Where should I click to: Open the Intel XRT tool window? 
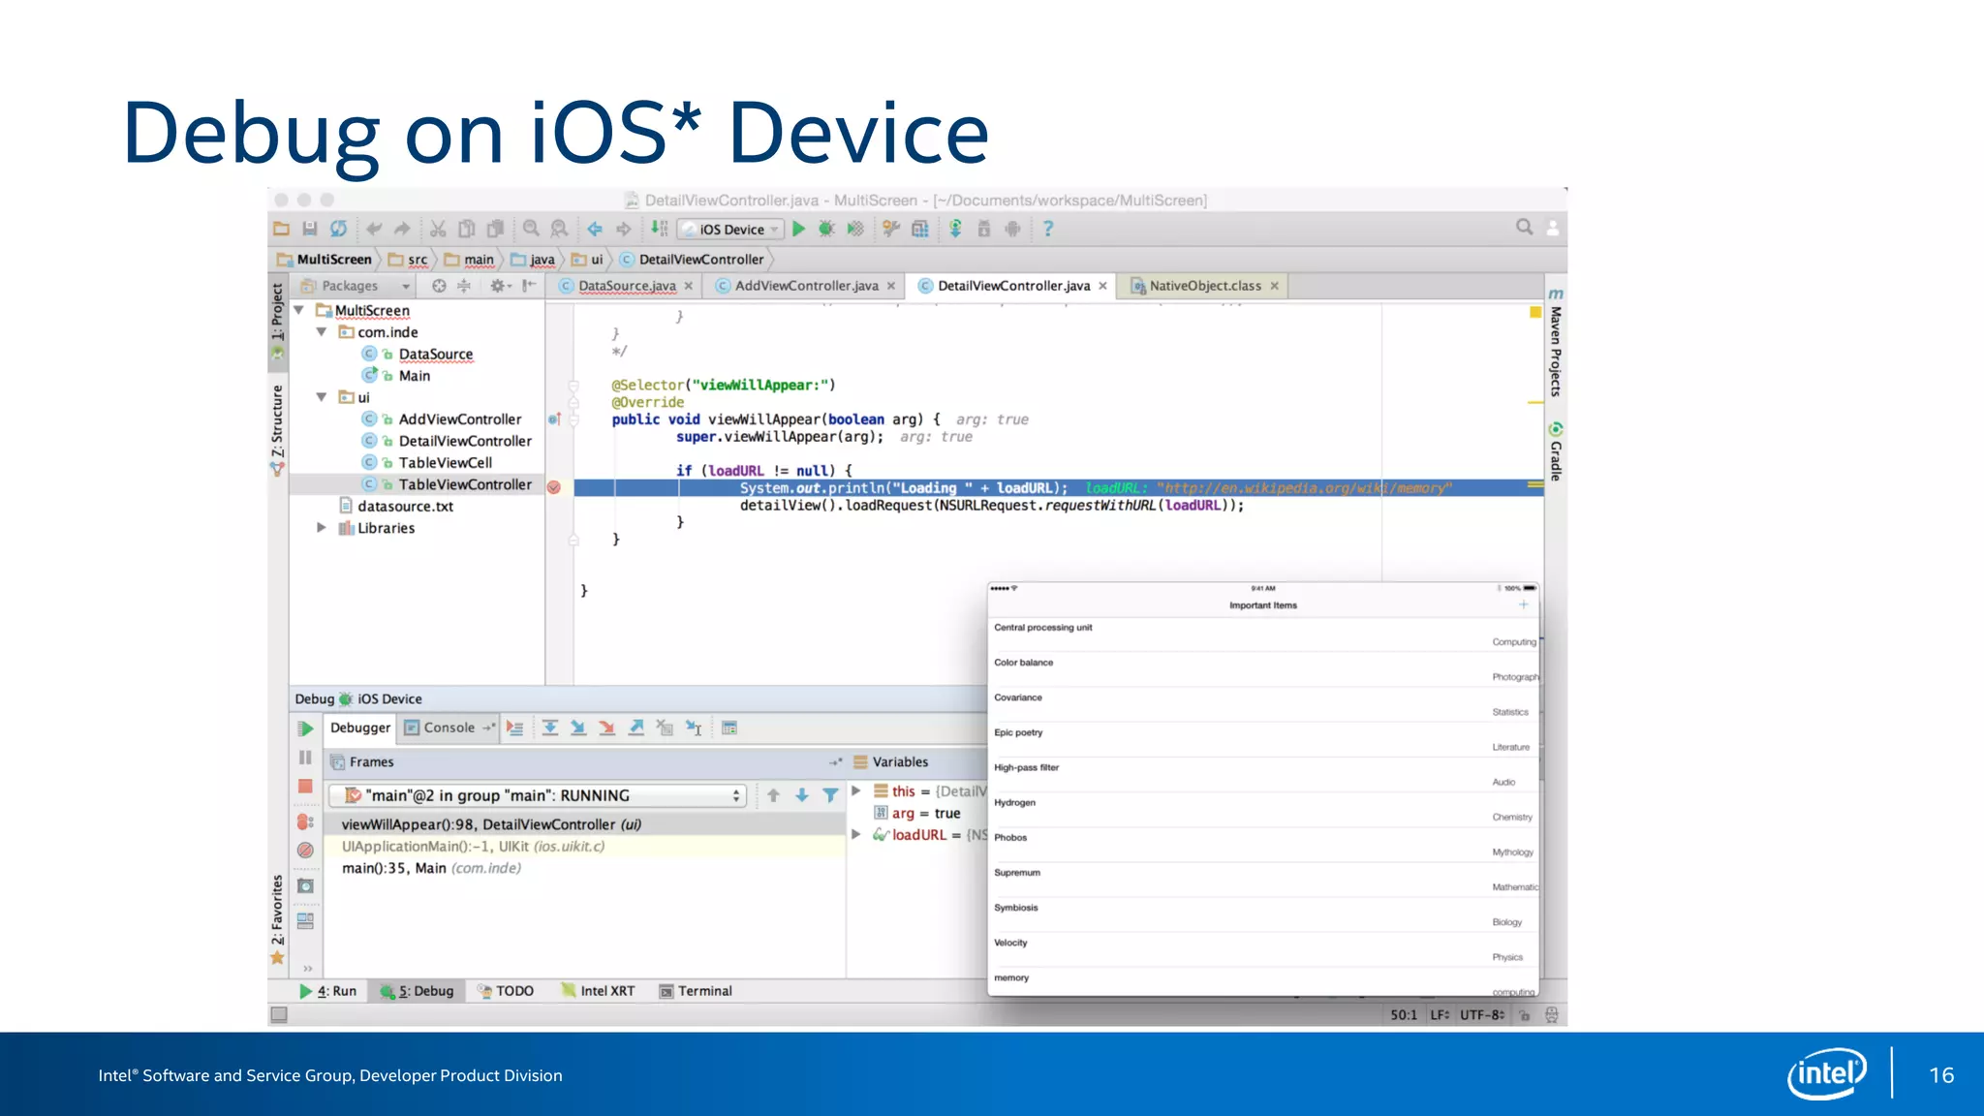[598, 991]
